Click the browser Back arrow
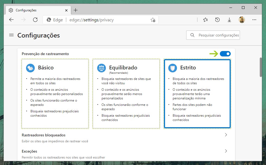 click(11, 20)
